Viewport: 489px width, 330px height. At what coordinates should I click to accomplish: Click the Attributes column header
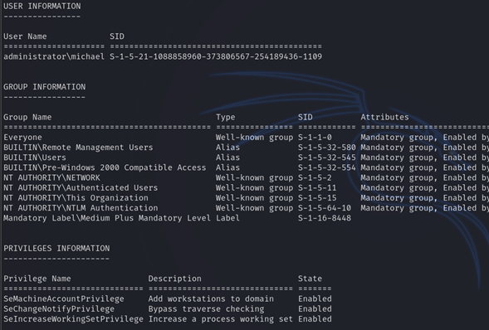(384, 117)
